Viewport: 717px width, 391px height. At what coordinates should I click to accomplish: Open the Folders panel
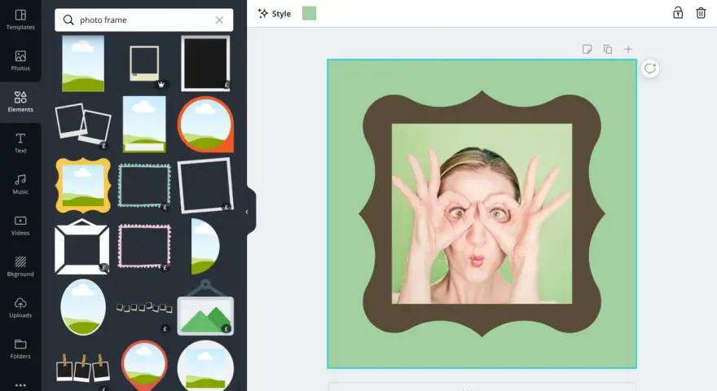(x=20, y=349)
